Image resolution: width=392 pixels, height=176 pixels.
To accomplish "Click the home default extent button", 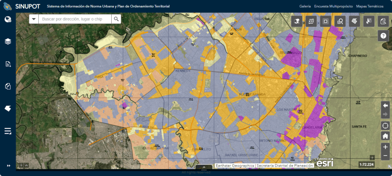I will (x=385, y=136).
